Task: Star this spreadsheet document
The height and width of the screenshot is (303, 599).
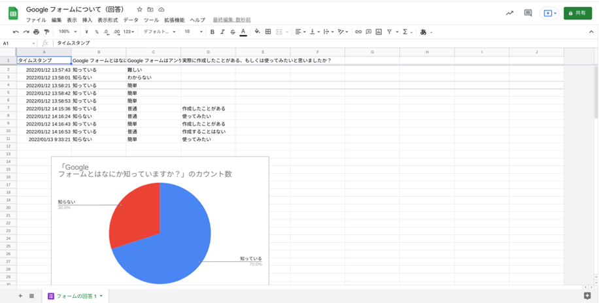Action: pyautogui.click(x=139, y=10)
